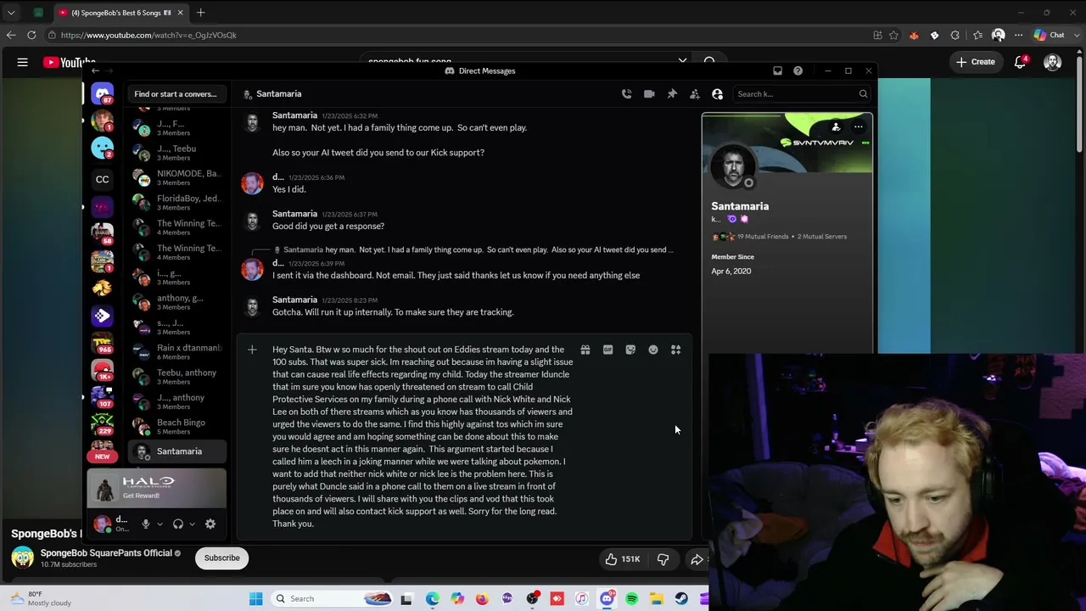Open the Beach Bingo group chat

177,426
